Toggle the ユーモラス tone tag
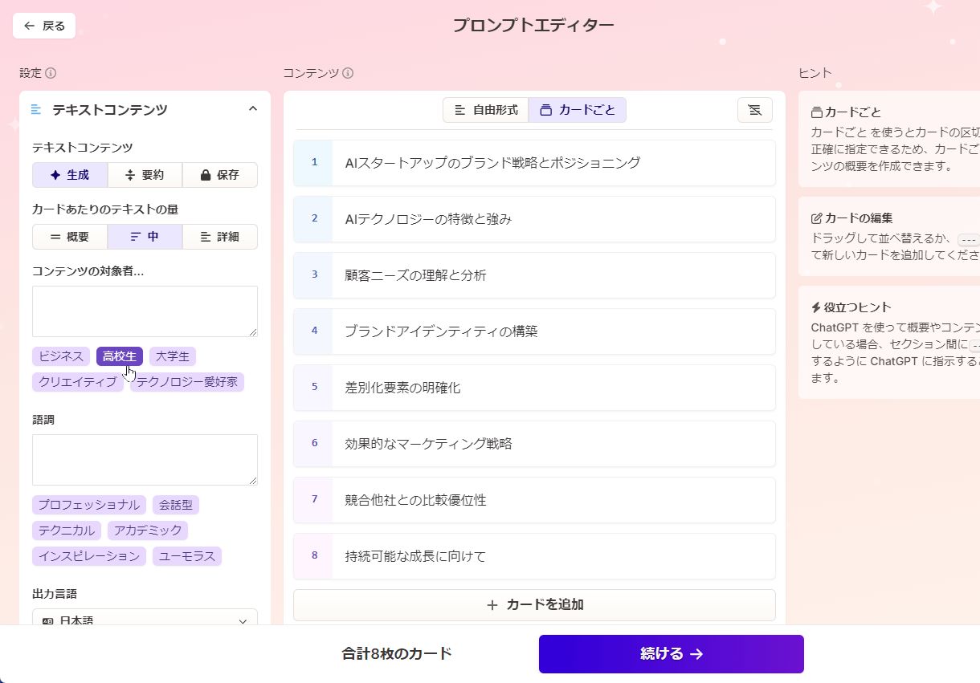 [x=186, y=555]
